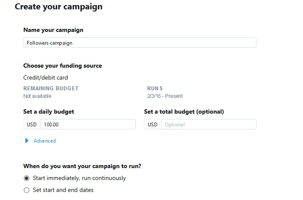This screenshot has height=200, width=303.
Task: Click the USD prefix of daily budget
Action: 32,124
